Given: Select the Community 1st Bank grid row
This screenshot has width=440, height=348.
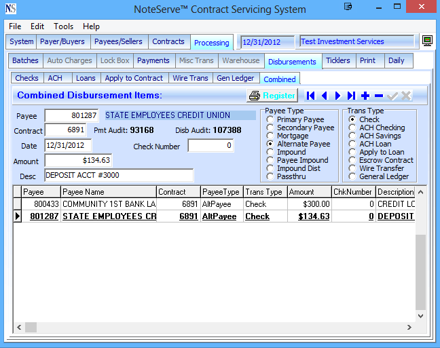Looking at the screenshot, I should coord(109,204).
